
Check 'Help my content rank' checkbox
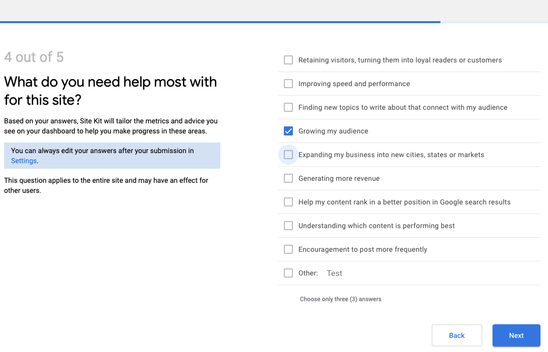click(x=288, y=202)
